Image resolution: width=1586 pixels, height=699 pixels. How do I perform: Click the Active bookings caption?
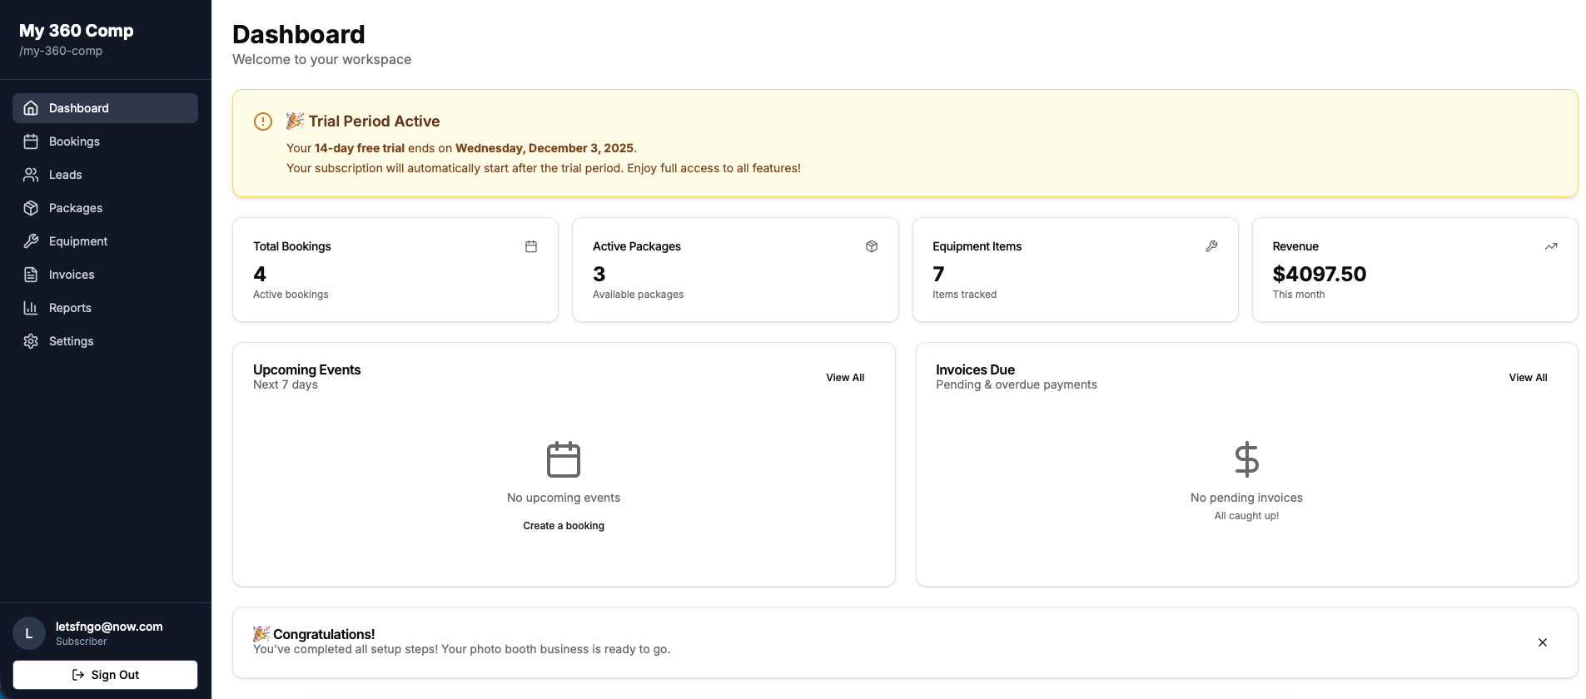click(291, 295)
